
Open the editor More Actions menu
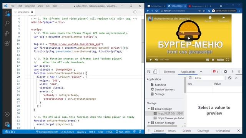coord(140,12)
